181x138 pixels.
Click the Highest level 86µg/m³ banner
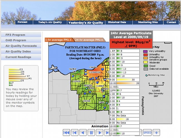coord(131,44)
